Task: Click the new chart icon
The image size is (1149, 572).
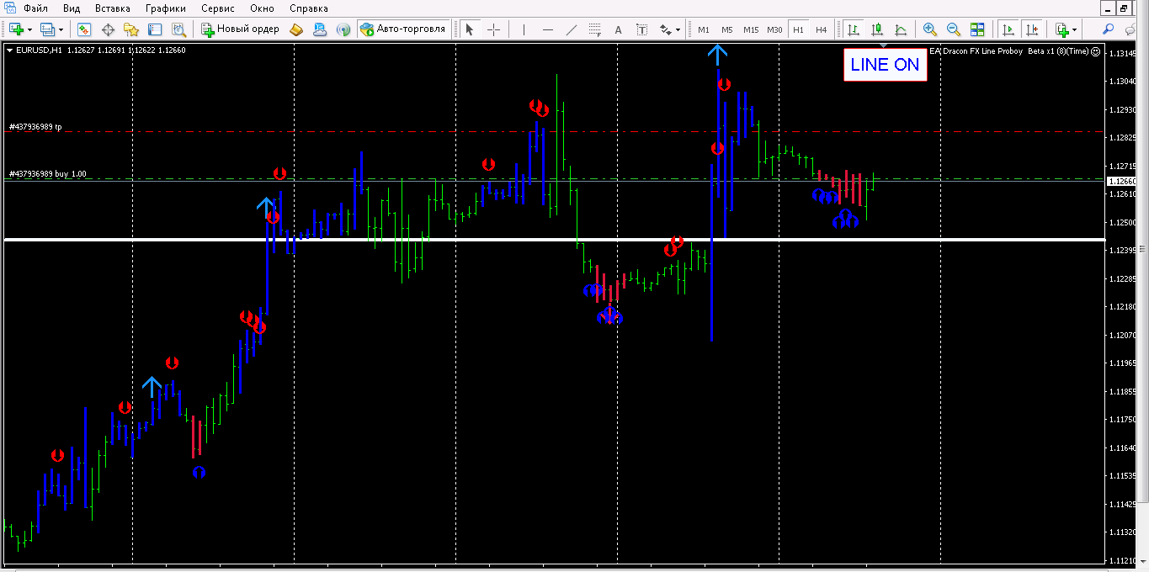Action: coord(16,29)
